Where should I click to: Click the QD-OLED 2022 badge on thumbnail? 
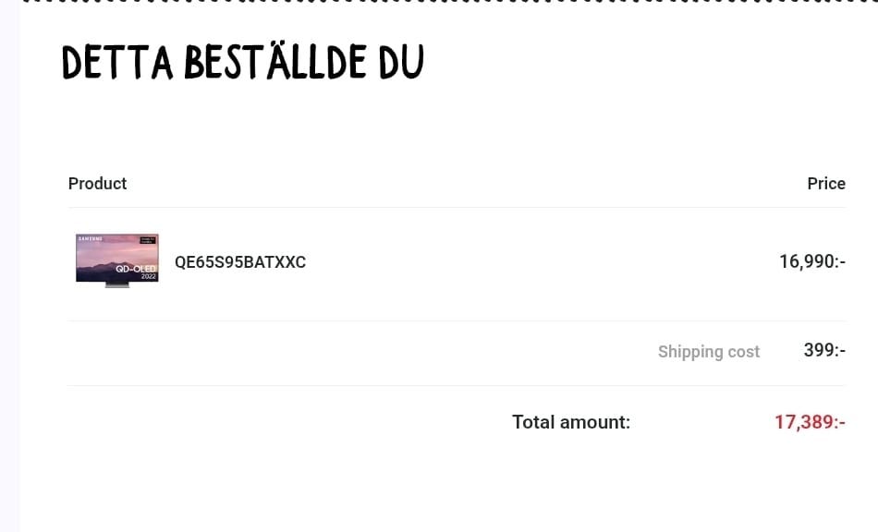pyautogui.click(x=137, y=271)
